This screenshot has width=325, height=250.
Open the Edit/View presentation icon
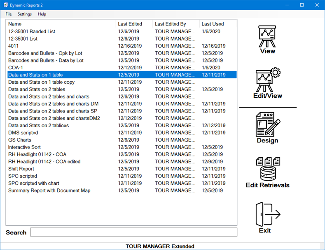click(x=267, y=81)
